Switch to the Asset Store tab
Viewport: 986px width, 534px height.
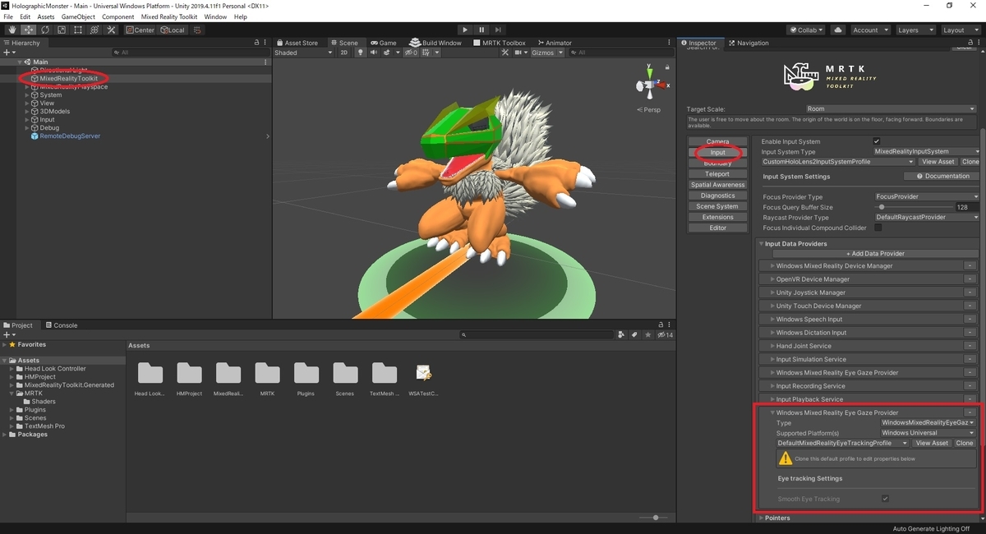[x=297, y=43]
